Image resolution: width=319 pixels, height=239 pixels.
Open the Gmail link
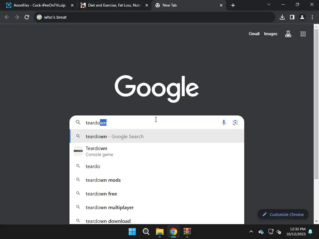(x=254, y=34)
